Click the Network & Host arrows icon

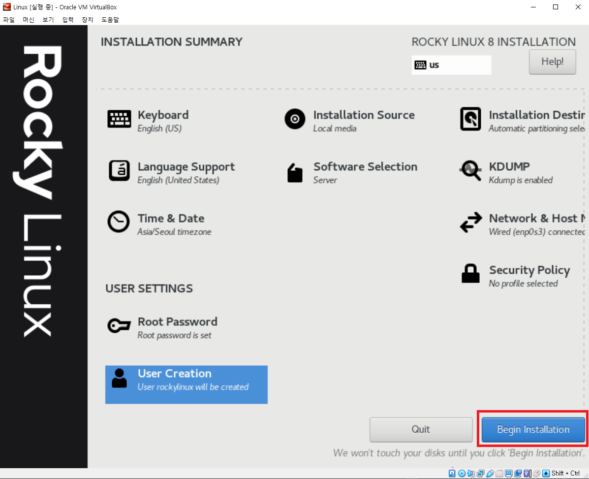(x=471, y=223)
